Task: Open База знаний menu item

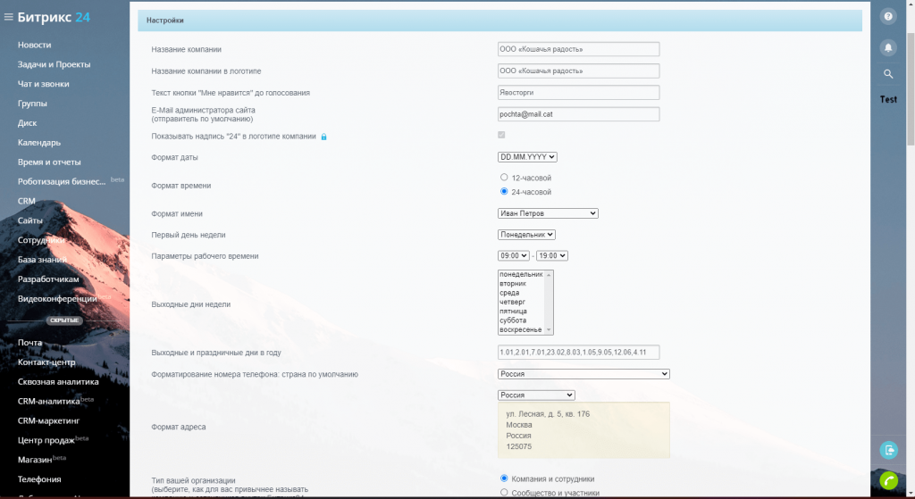Action: [42, 260]
